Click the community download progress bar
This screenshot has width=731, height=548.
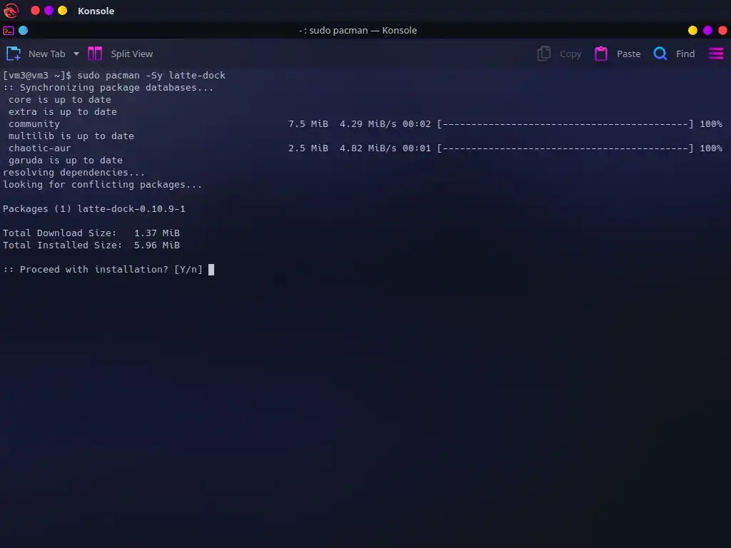click(x=565, y=124)
